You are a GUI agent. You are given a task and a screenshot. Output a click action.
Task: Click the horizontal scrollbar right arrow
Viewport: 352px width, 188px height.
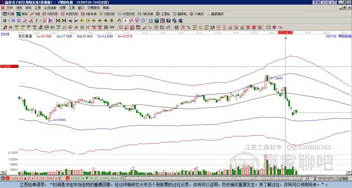(306, 178)
